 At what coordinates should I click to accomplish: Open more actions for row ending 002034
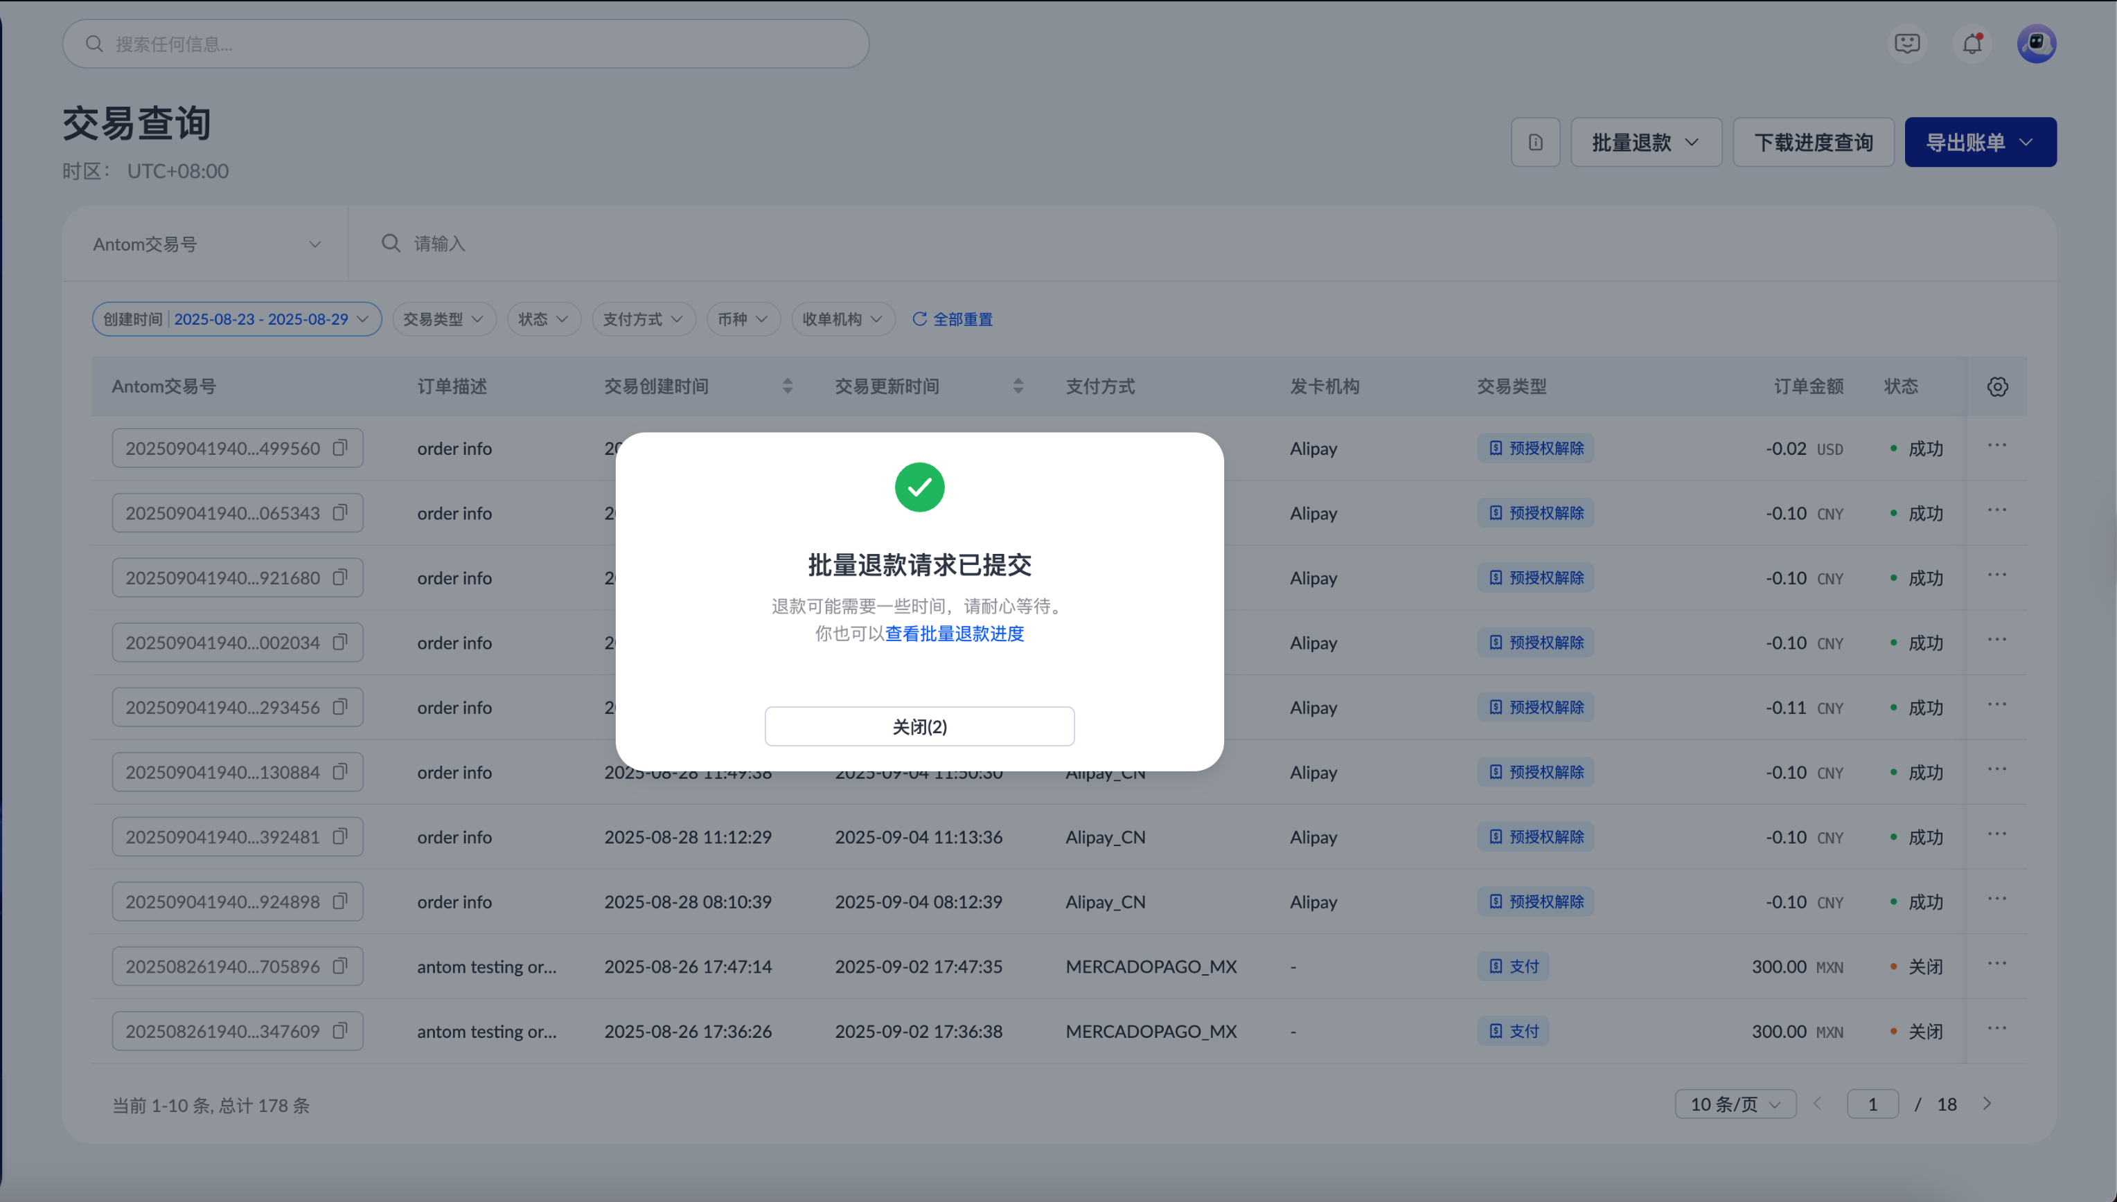pyautogui.click(x=1997, y=640)
